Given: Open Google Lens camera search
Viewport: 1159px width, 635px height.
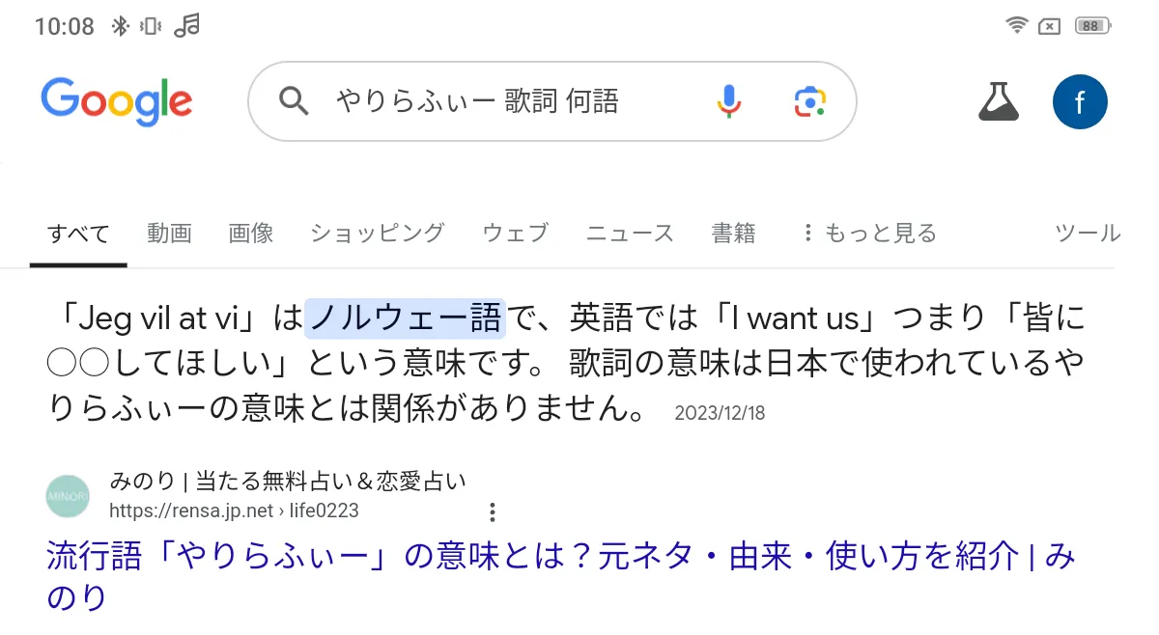Looking at the screenshot, I should 809,101.
